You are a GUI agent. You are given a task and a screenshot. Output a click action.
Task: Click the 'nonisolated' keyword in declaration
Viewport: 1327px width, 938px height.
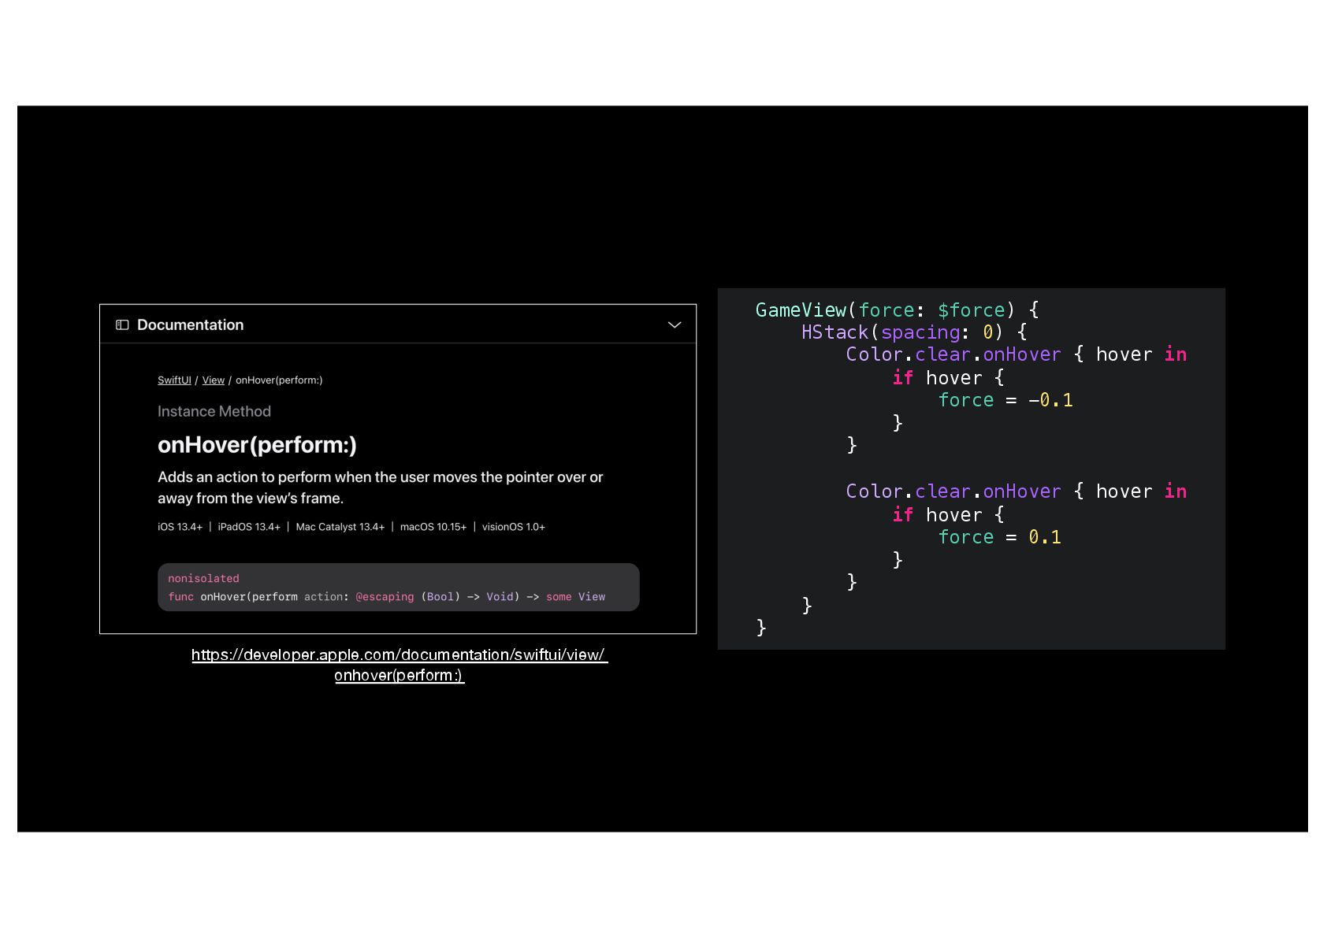pos(203,578)
